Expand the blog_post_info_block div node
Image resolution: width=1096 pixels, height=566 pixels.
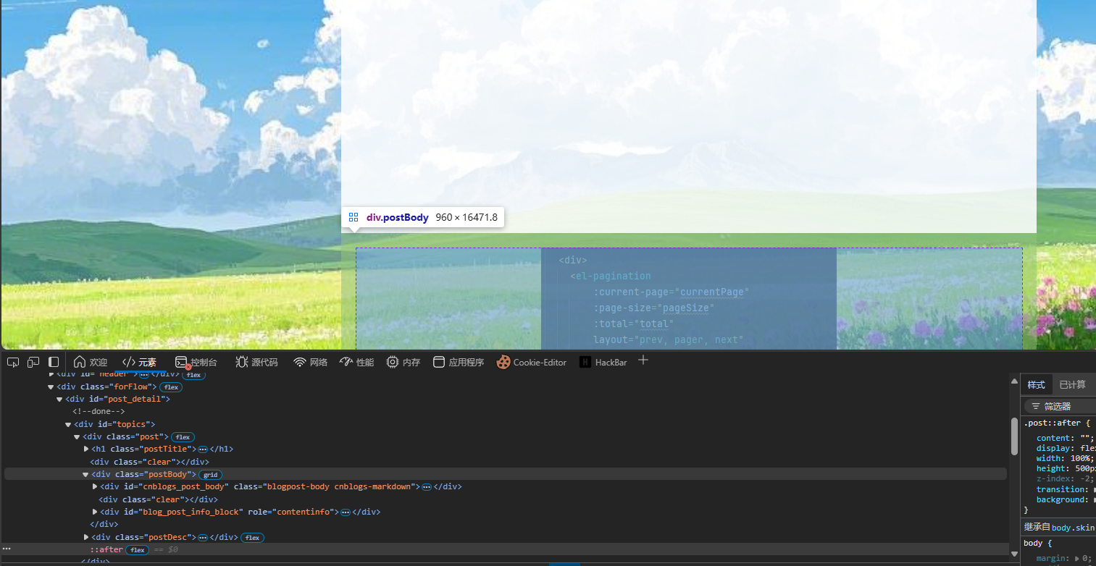(95, 512)
